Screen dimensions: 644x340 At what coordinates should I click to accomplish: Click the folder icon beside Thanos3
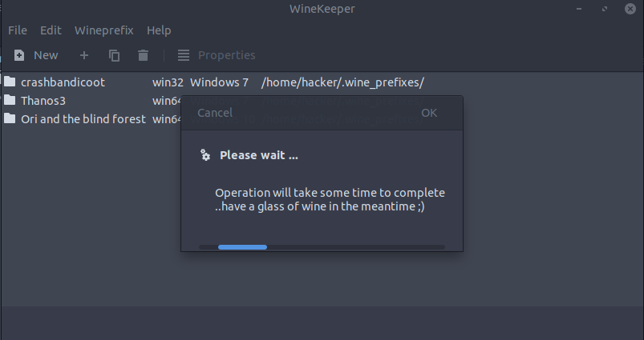[x=10, y=100]
